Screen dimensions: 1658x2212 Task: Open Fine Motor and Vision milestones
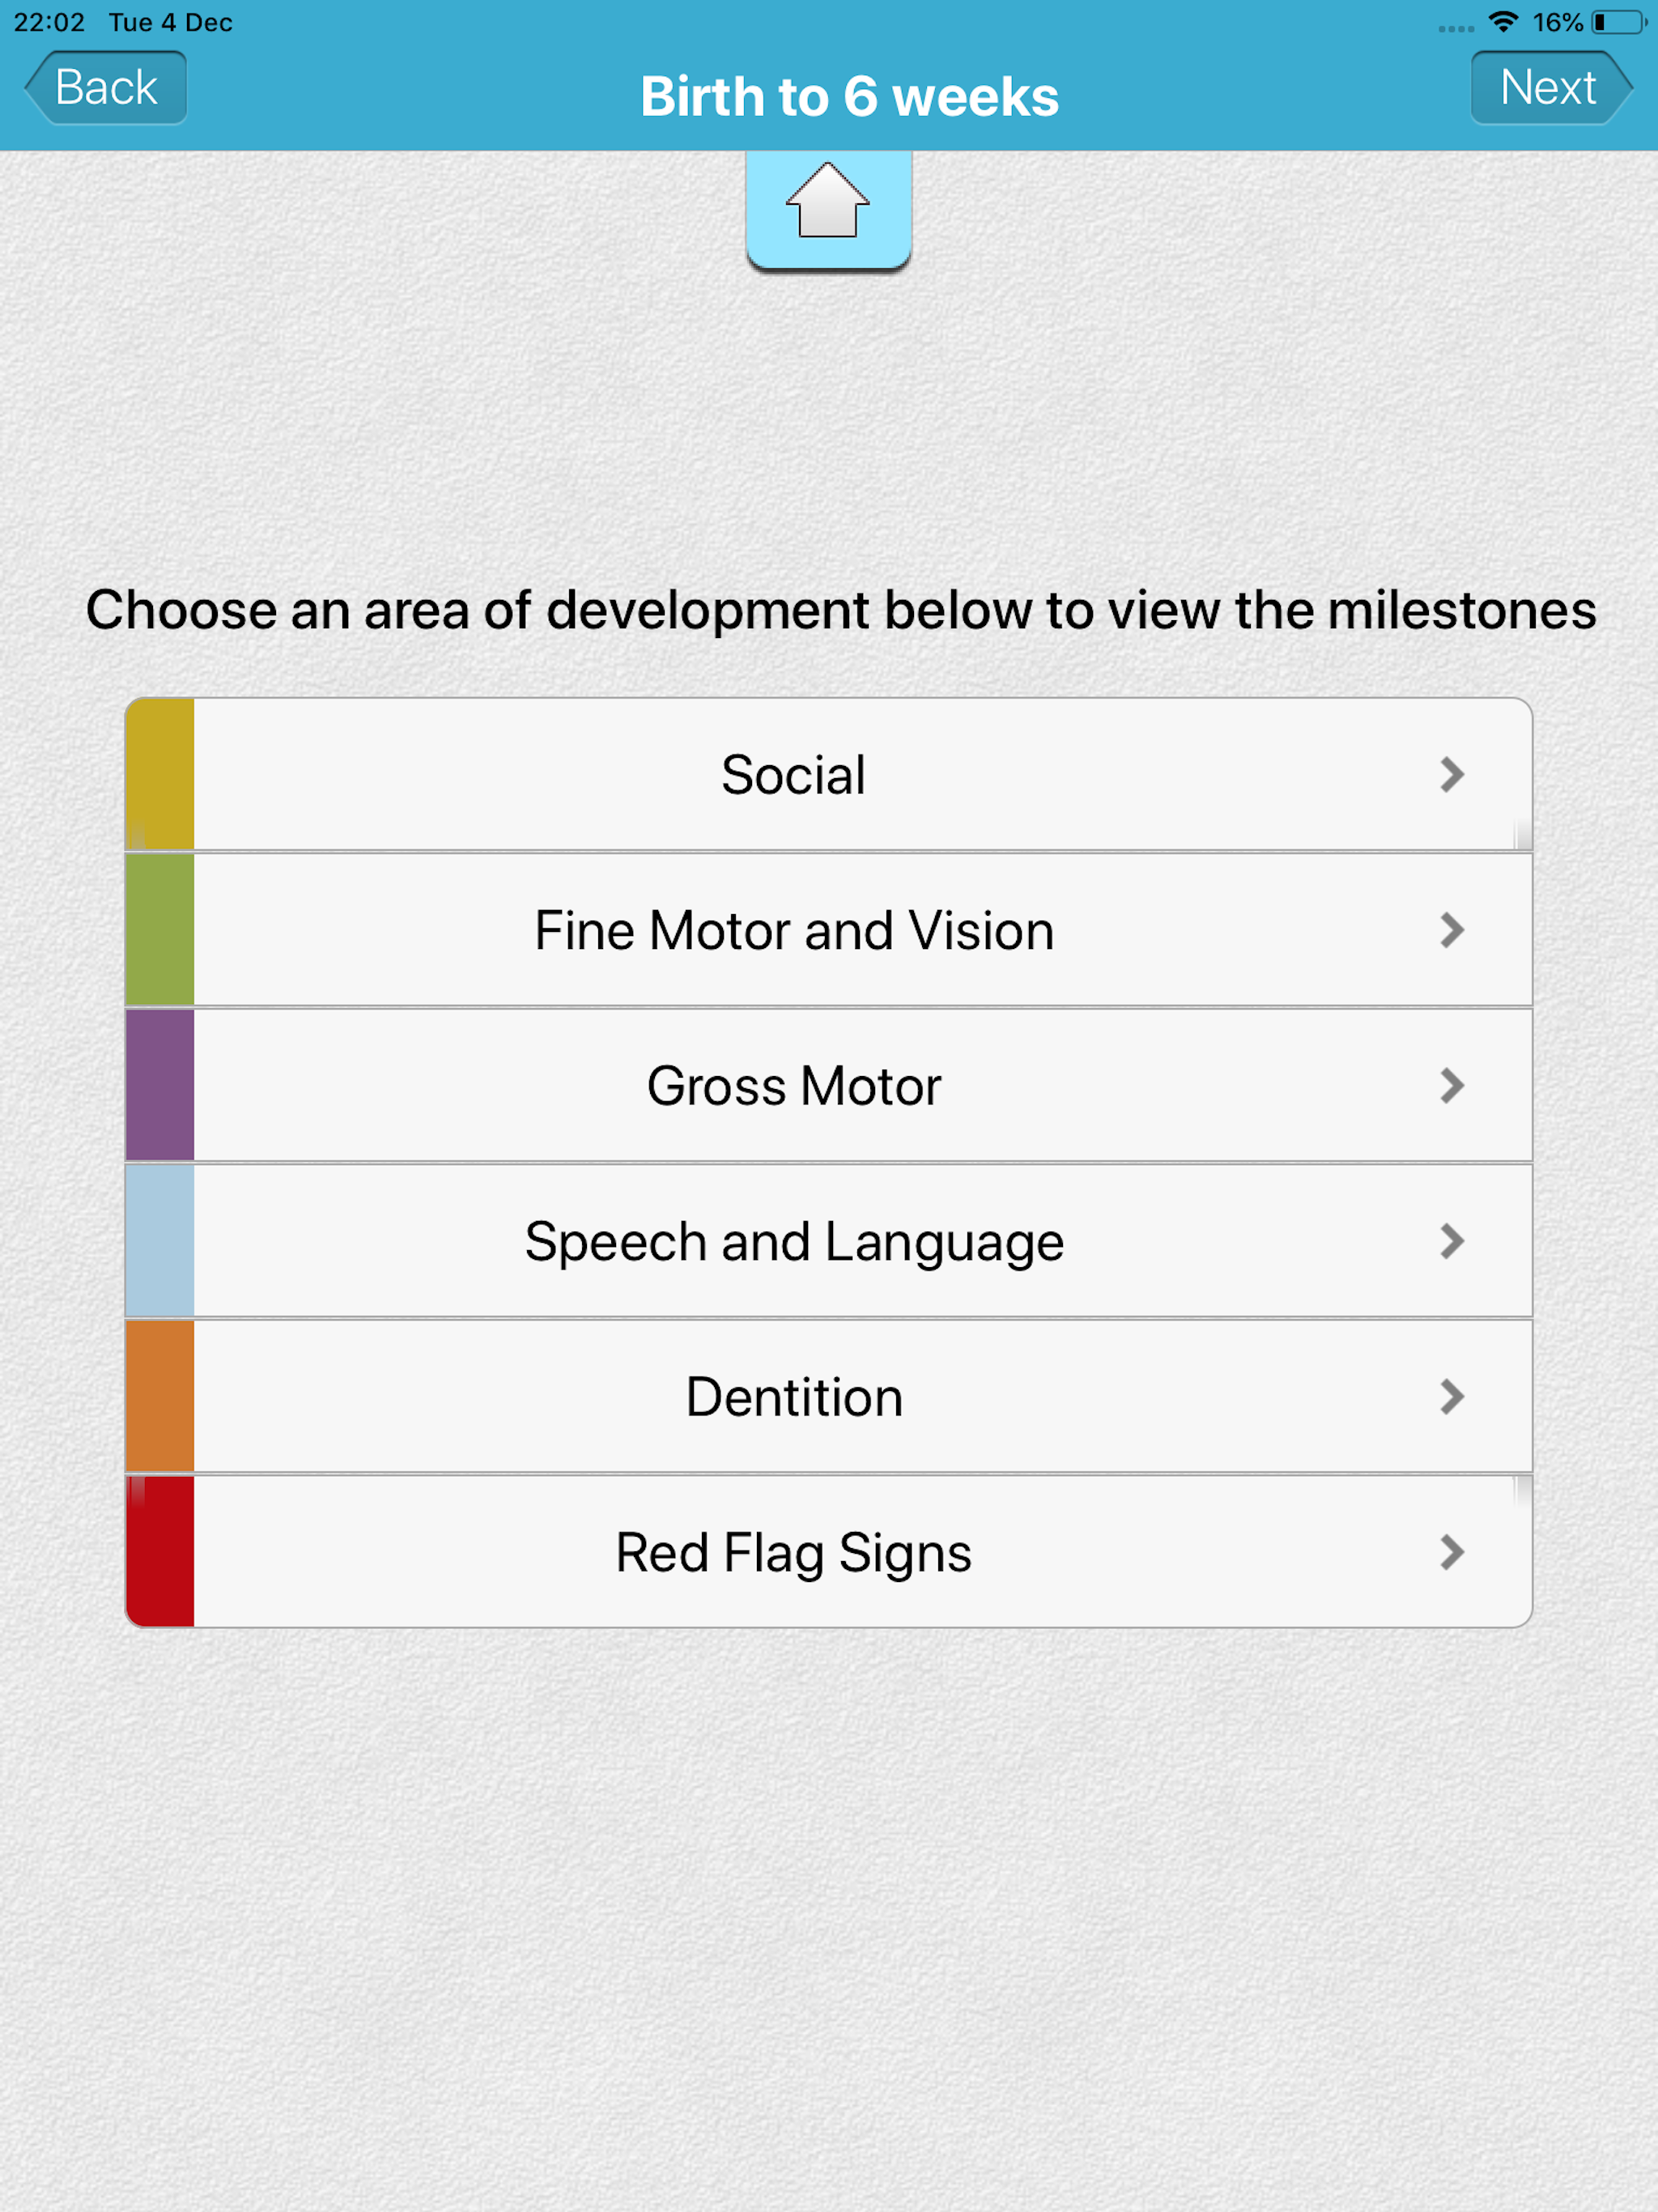pyautogui.click(x=793, y=930)
